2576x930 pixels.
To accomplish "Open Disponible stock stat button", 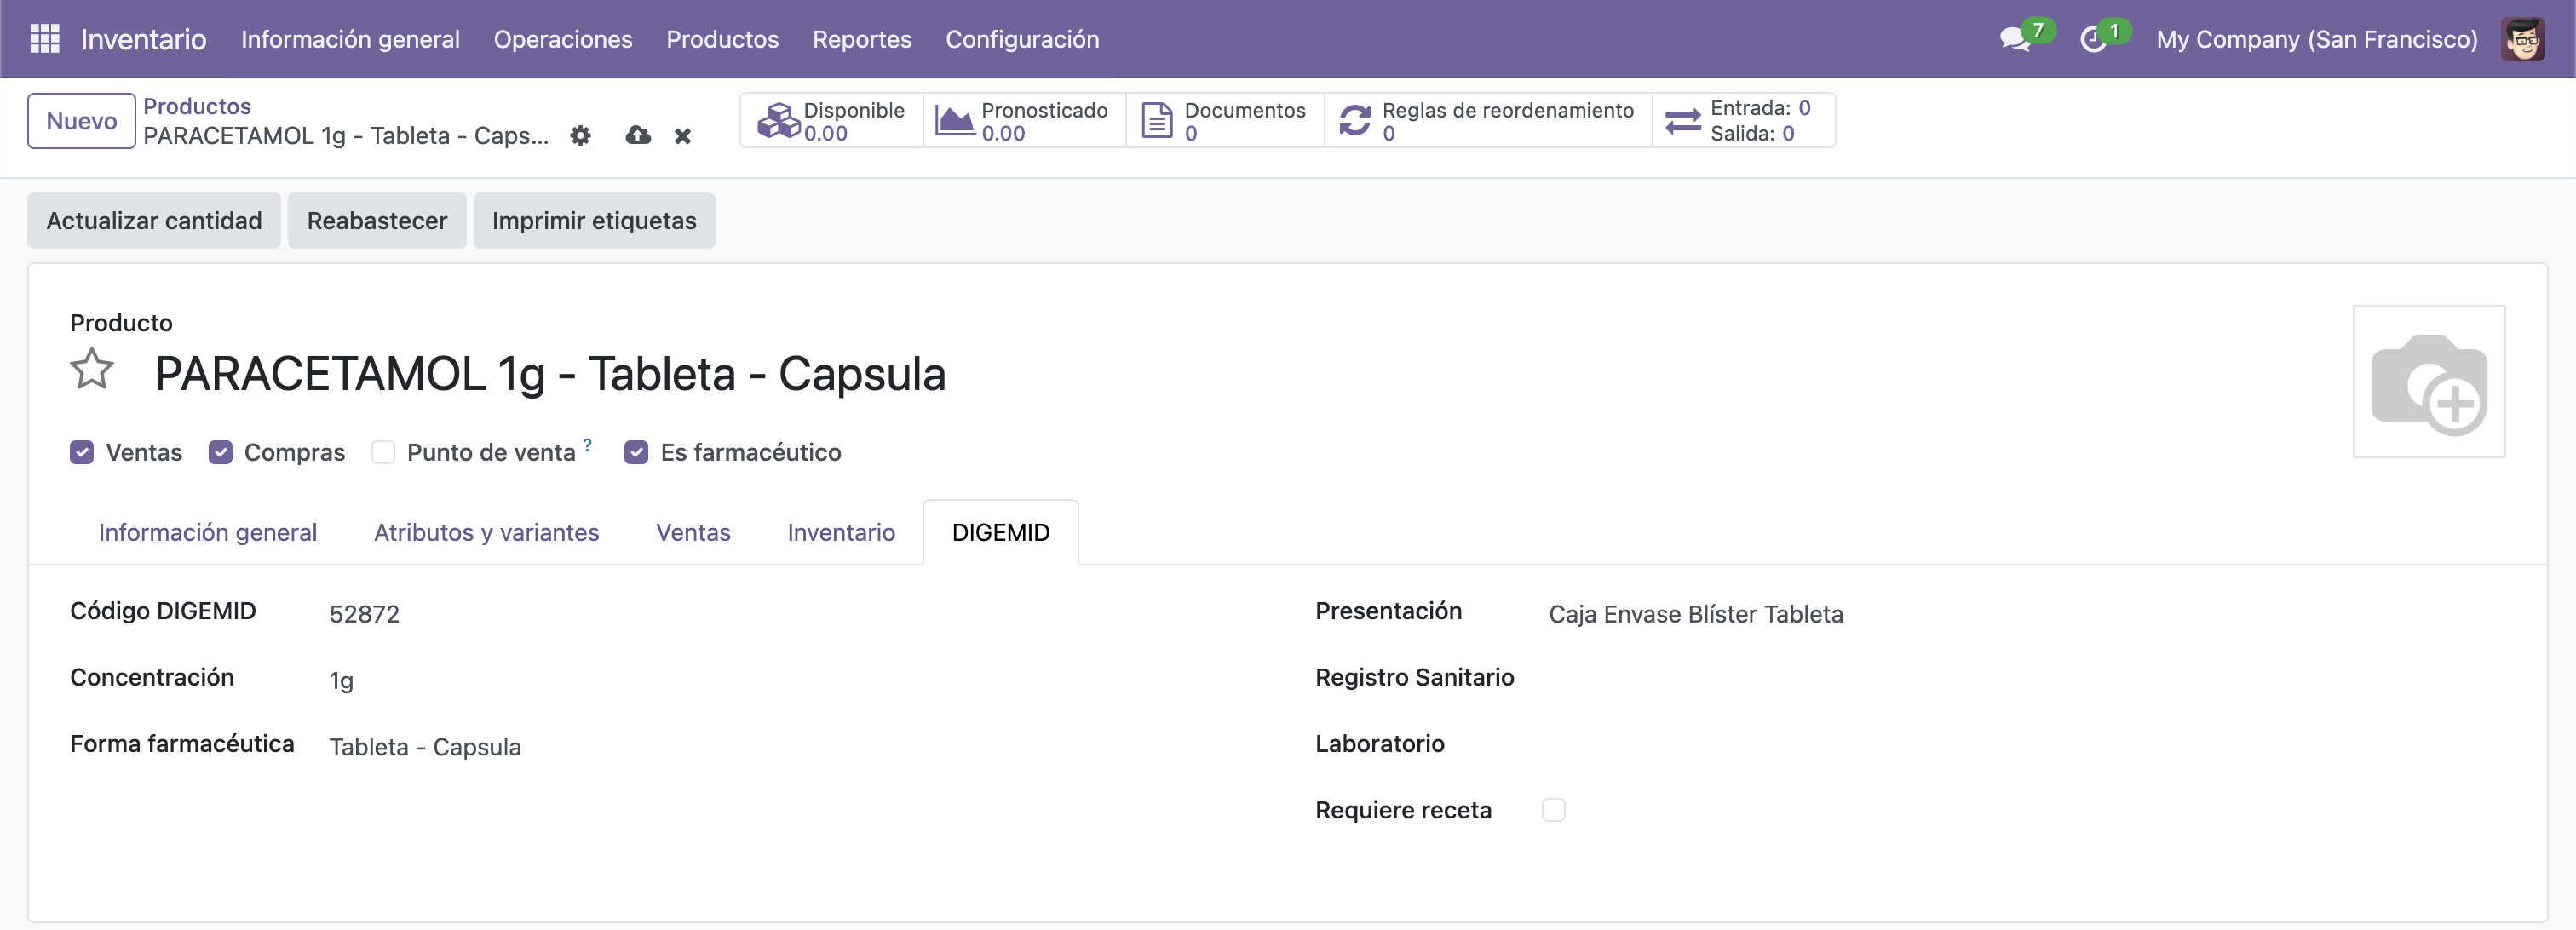I will [x=831, y=121].
